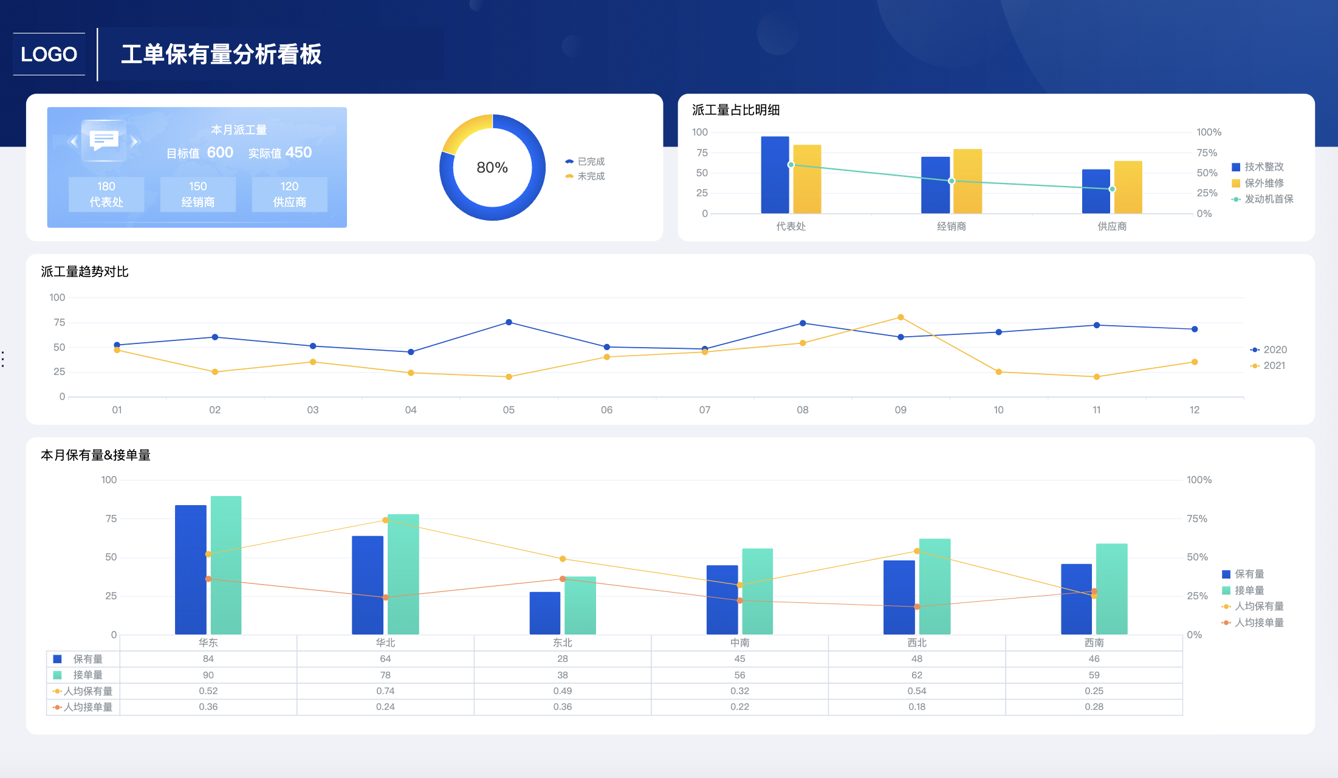Click cell value 0.28 for 西南
The image size is (1338, 778).
(x=1094, y=707)
